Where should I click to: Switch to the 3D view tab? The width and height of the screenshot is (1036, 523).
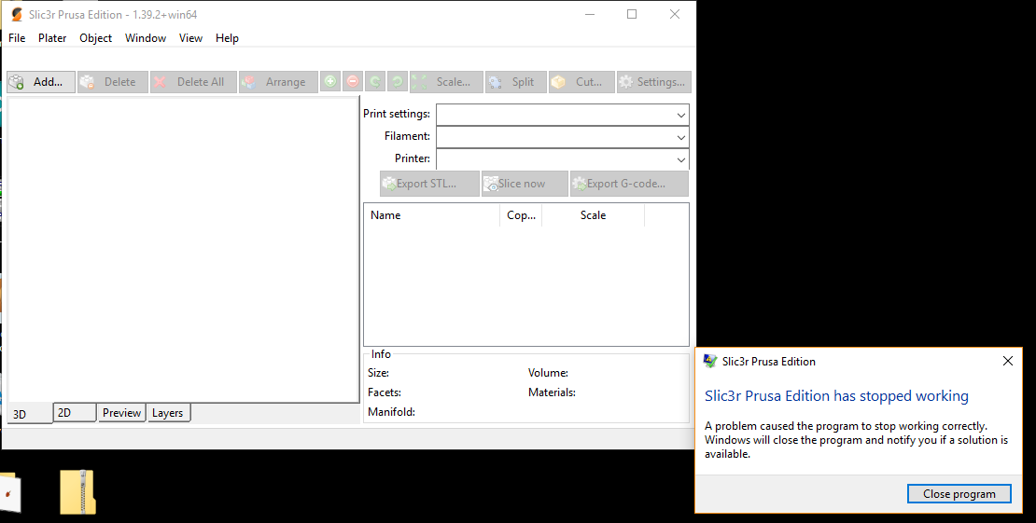30,413
